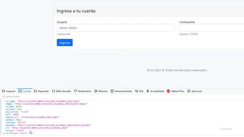The height and width of the screenshot is (137, 244).
Task: Click the sitename "Fit In" value
Action: point(21,123)
